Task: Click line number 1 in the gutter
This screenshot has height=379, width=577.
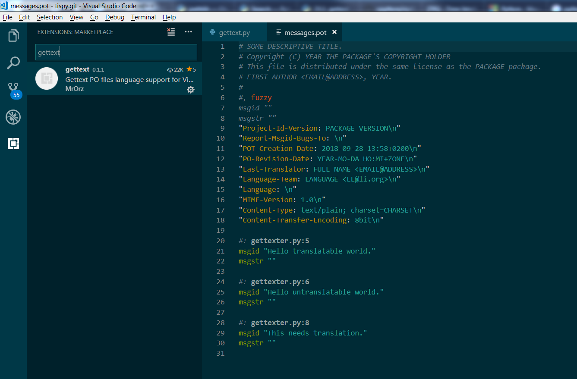Action: coord(222,47)
